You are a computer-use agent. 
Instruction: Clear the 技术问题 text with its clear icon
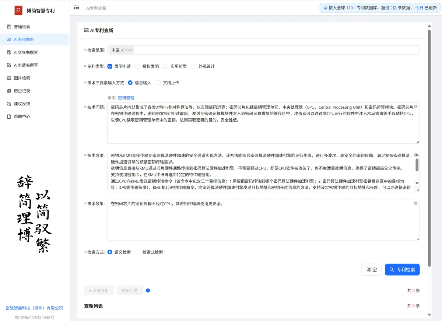click(x=415, y=107)
